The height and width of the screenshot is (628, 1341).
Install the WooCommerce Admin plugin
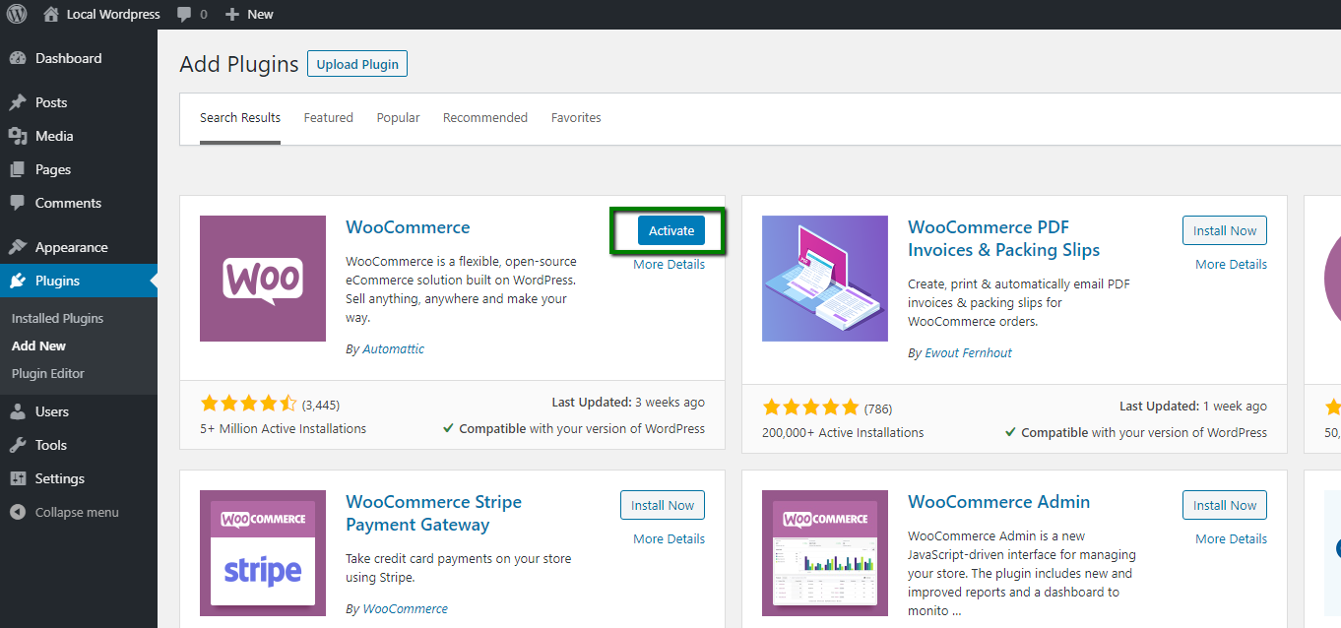(x=1225, y=505)
